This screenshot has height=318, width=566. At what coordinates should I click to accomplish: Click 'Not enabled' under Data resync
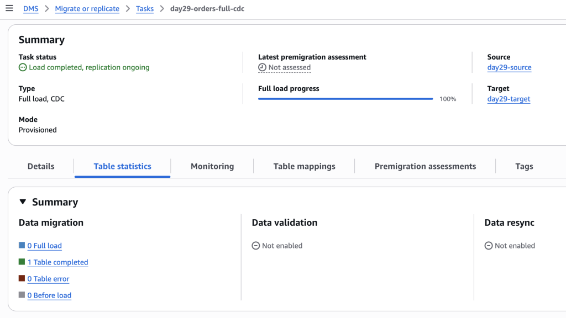(x=515, y=246)
